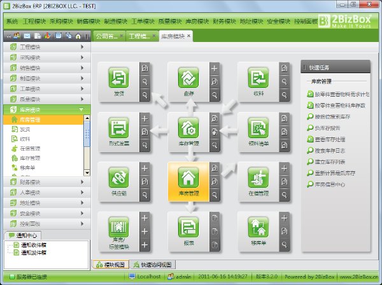Expand the 工单模块 section in the sidebar
Image resolution: width=382 pixels, height=285 pixels.
pos(46,89)
